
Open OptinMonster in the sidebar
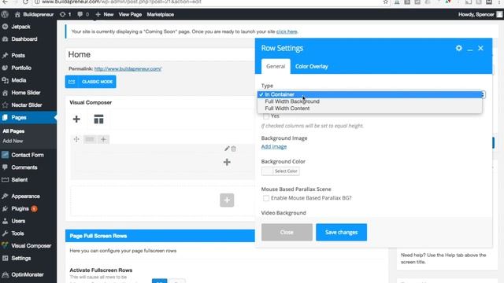tap(28, 274)
